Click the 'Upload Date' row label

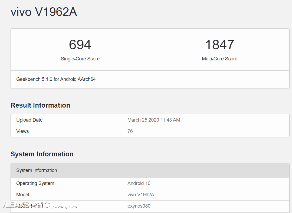tap(29, 120)
